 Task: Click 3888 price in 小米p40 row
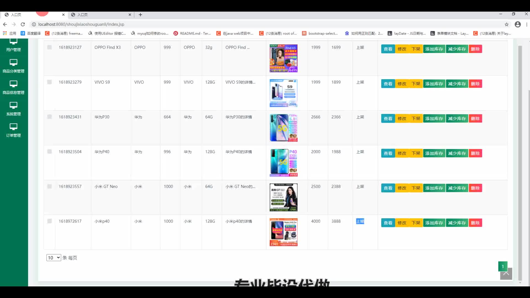click(x=336, y=221)
